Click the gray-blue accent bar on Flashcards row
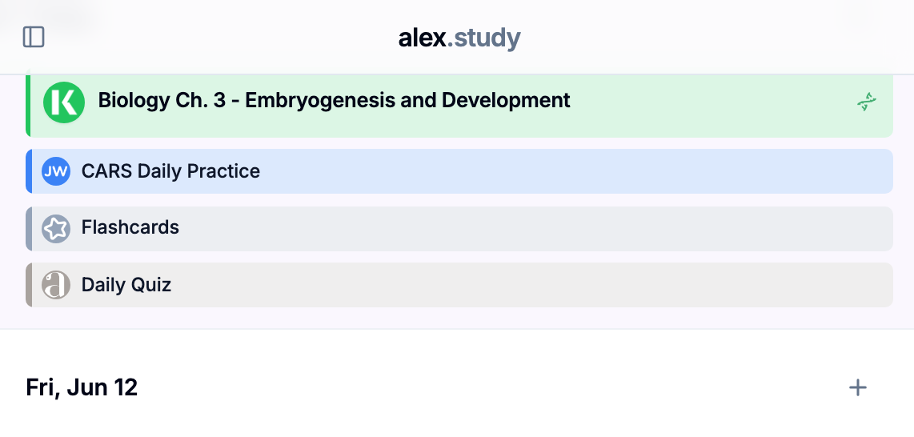 29,228
